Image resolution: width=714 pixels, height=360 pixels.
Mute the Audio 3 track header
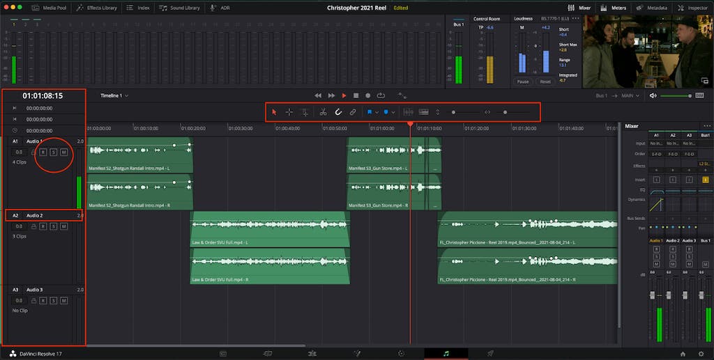(x=63, y=300)
